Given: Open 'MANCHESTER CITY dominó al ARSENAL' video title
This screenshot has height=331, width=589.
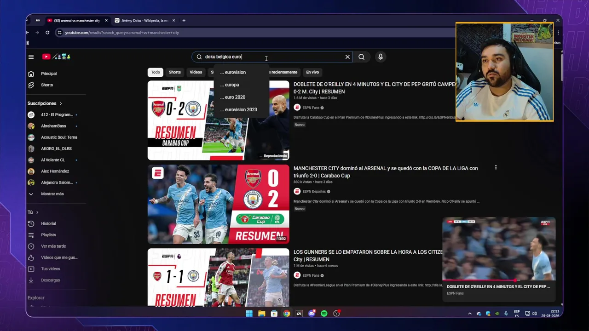Looking at the screenshot, I should (x=386, y=172).
